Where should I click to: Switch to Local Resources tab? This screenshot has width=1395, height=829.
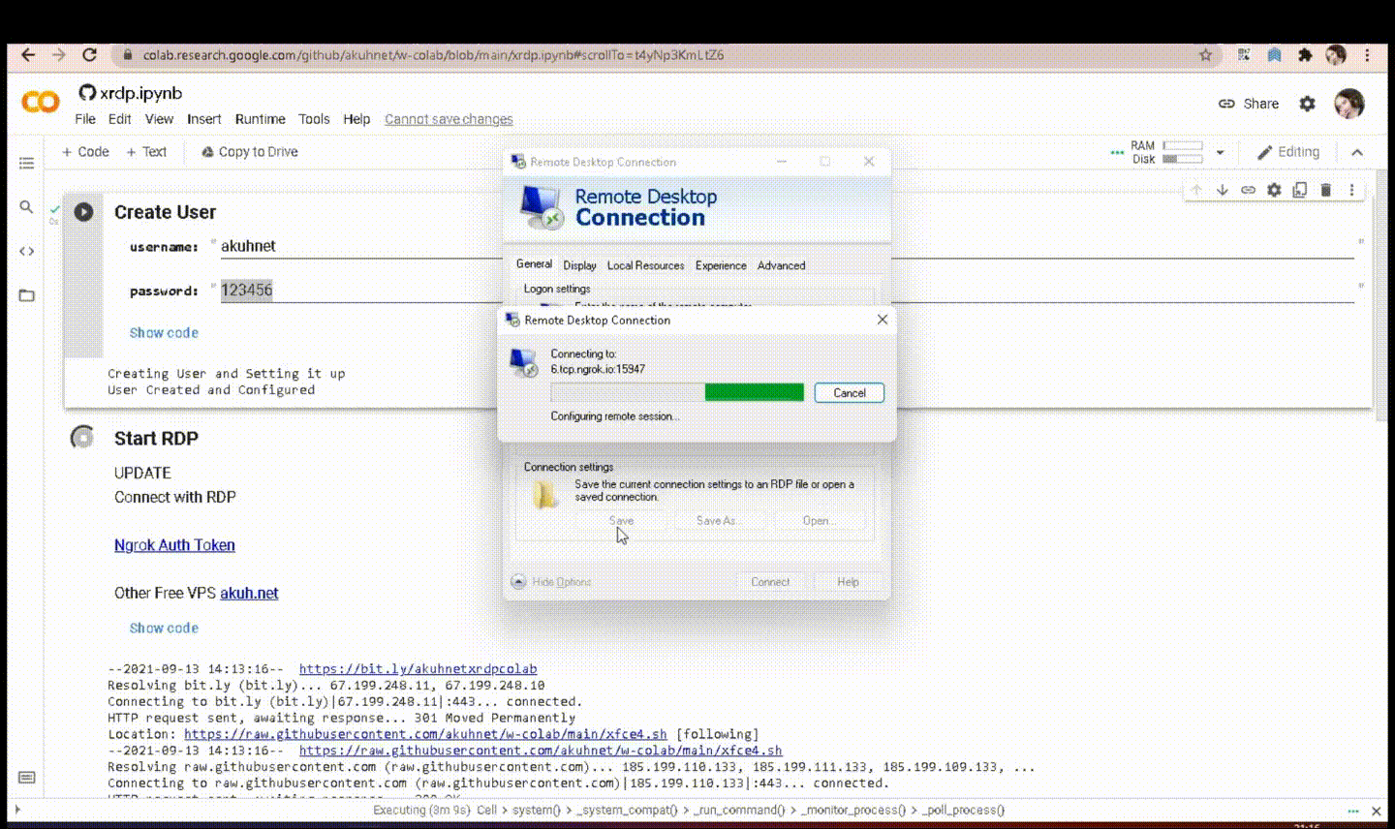[645, 265]
